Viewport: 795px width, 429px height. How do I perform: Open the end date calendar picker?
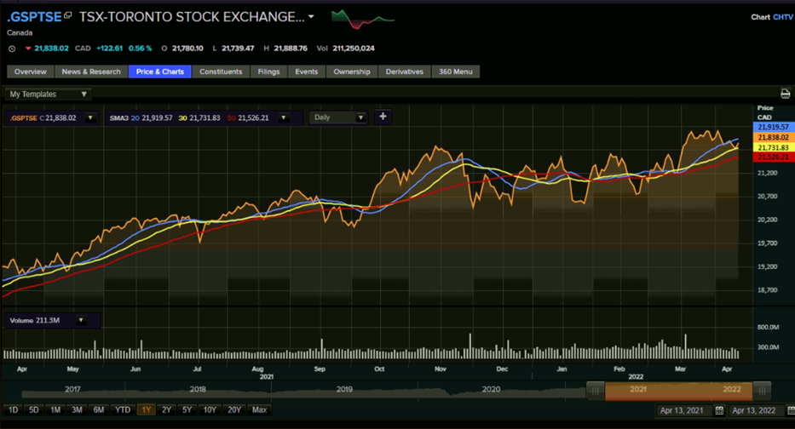(x=791, y=410)
